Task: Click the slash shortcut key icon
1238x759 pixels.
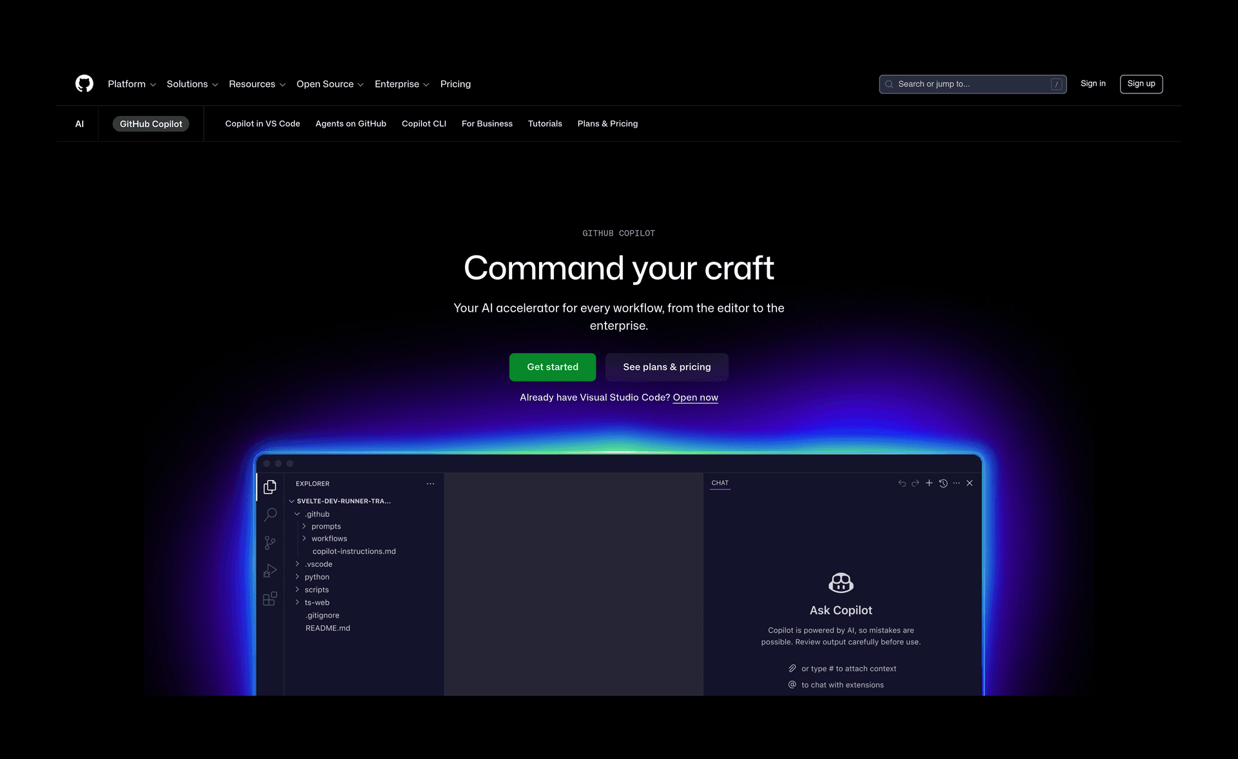Action: (x=1056, y=84)
